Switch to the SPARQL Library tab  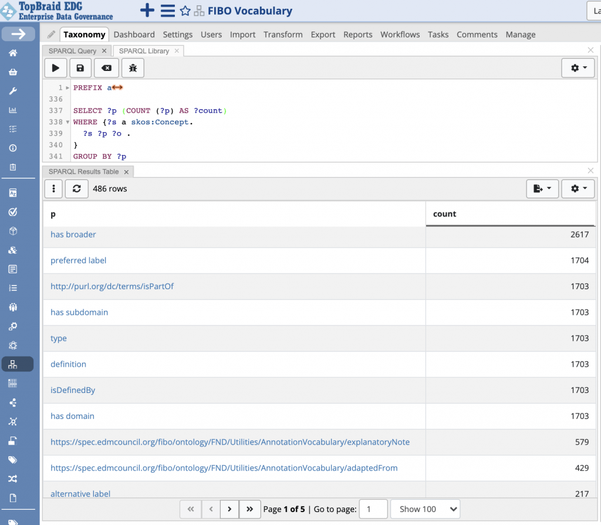[x=144, y=51]
